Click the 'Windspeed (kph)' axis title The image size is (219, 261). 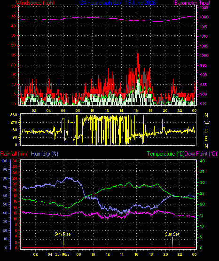click(x=35, y=3)
